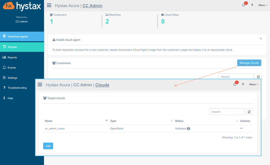Click the Manage Clouds button

click(249, 63)
